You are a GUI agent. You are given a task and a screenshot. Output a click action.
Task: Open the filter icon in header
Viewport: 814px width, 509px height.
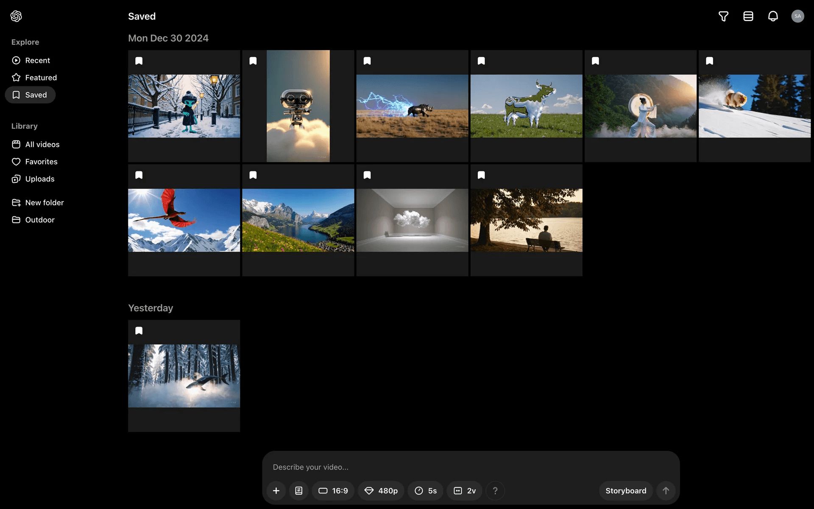point(723,16)
